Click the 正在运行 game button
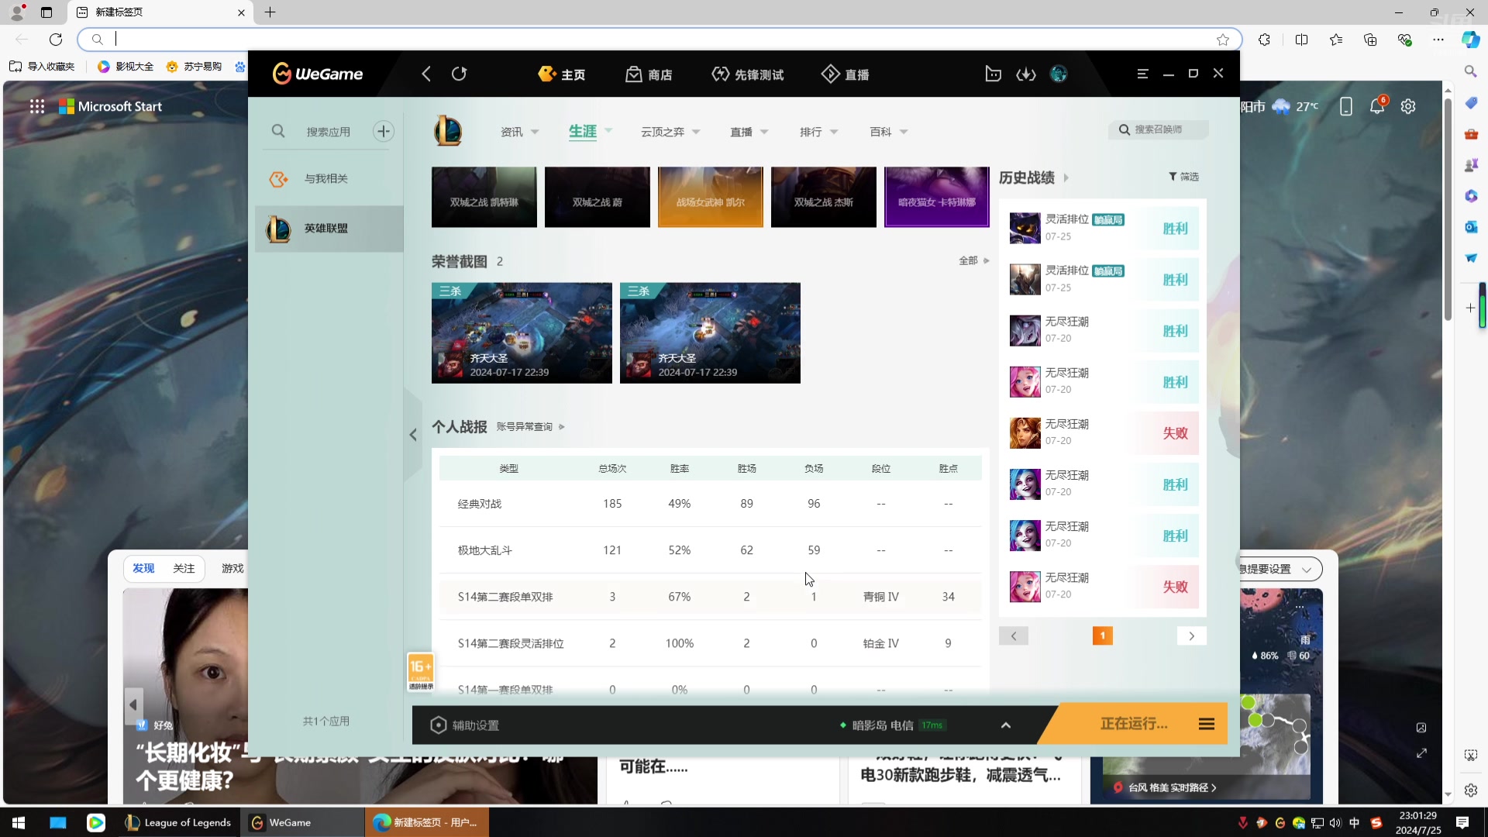 (x=1133, y=724)
